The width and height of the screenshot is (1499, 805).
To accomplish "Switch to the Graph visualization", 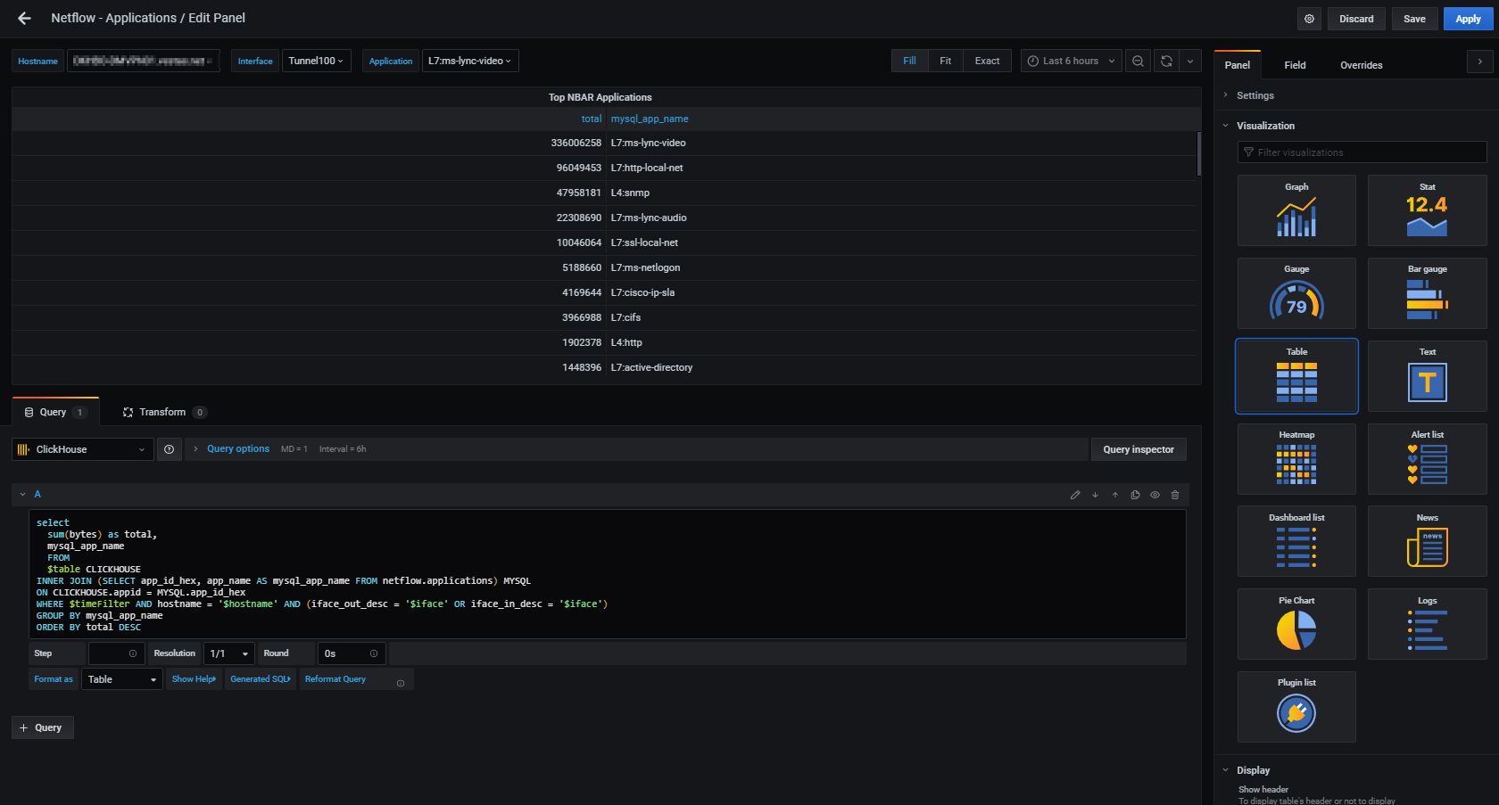I will click(x=1296, y=209).
